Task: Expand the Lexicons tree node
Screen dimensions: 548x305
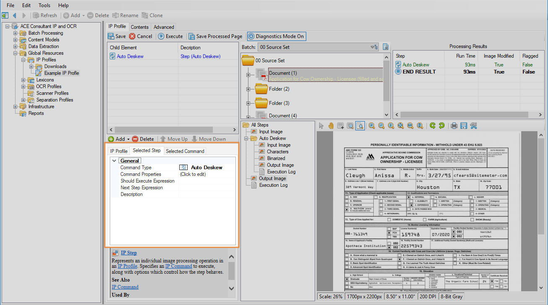Action: coord(23,80)
